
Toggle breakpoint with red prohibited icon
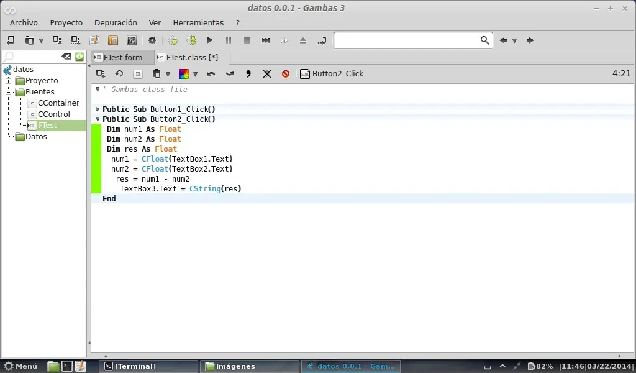pyautogui.click(x=286, y=74)
